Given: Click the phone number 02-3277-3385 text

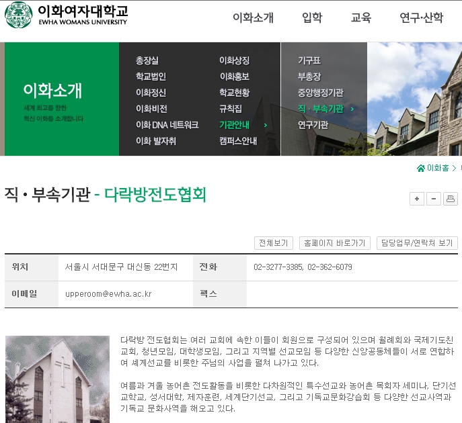Looking at the screenshot, I should (x=278, y=267).
